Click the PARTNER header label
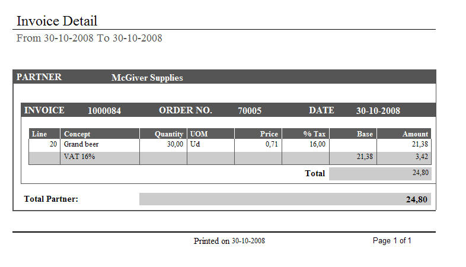Image resolution: width=466 pixels, height=267 pixels. tap(39, 77)
